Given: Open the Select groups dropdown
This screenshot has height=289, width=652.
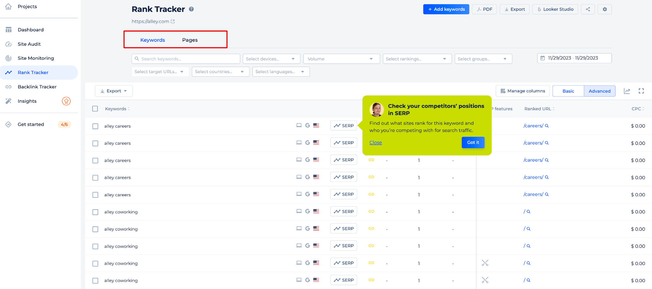Looking at the screenshot, I should pos(483,59).
